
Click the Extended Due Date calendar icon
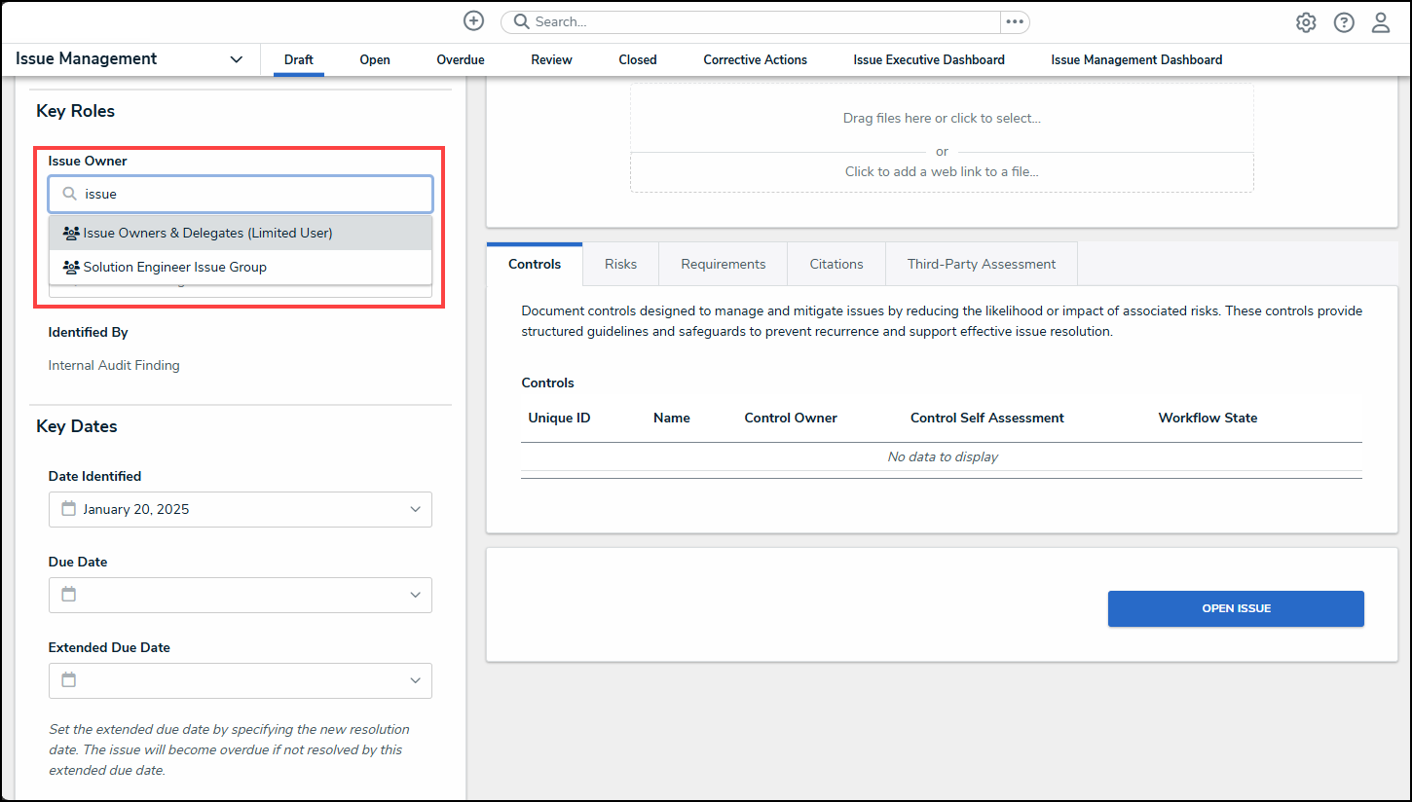(x=69, y=680)
